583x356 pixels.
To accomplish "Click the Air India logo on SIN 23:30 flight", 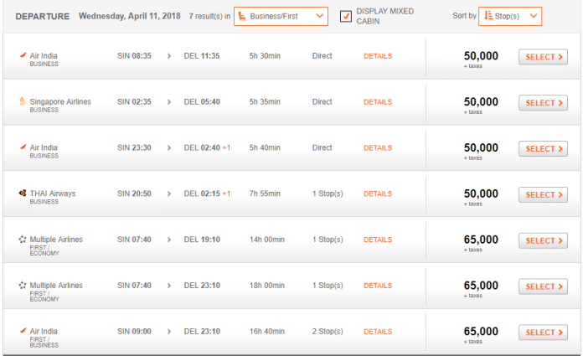I will tap(23, 147).
